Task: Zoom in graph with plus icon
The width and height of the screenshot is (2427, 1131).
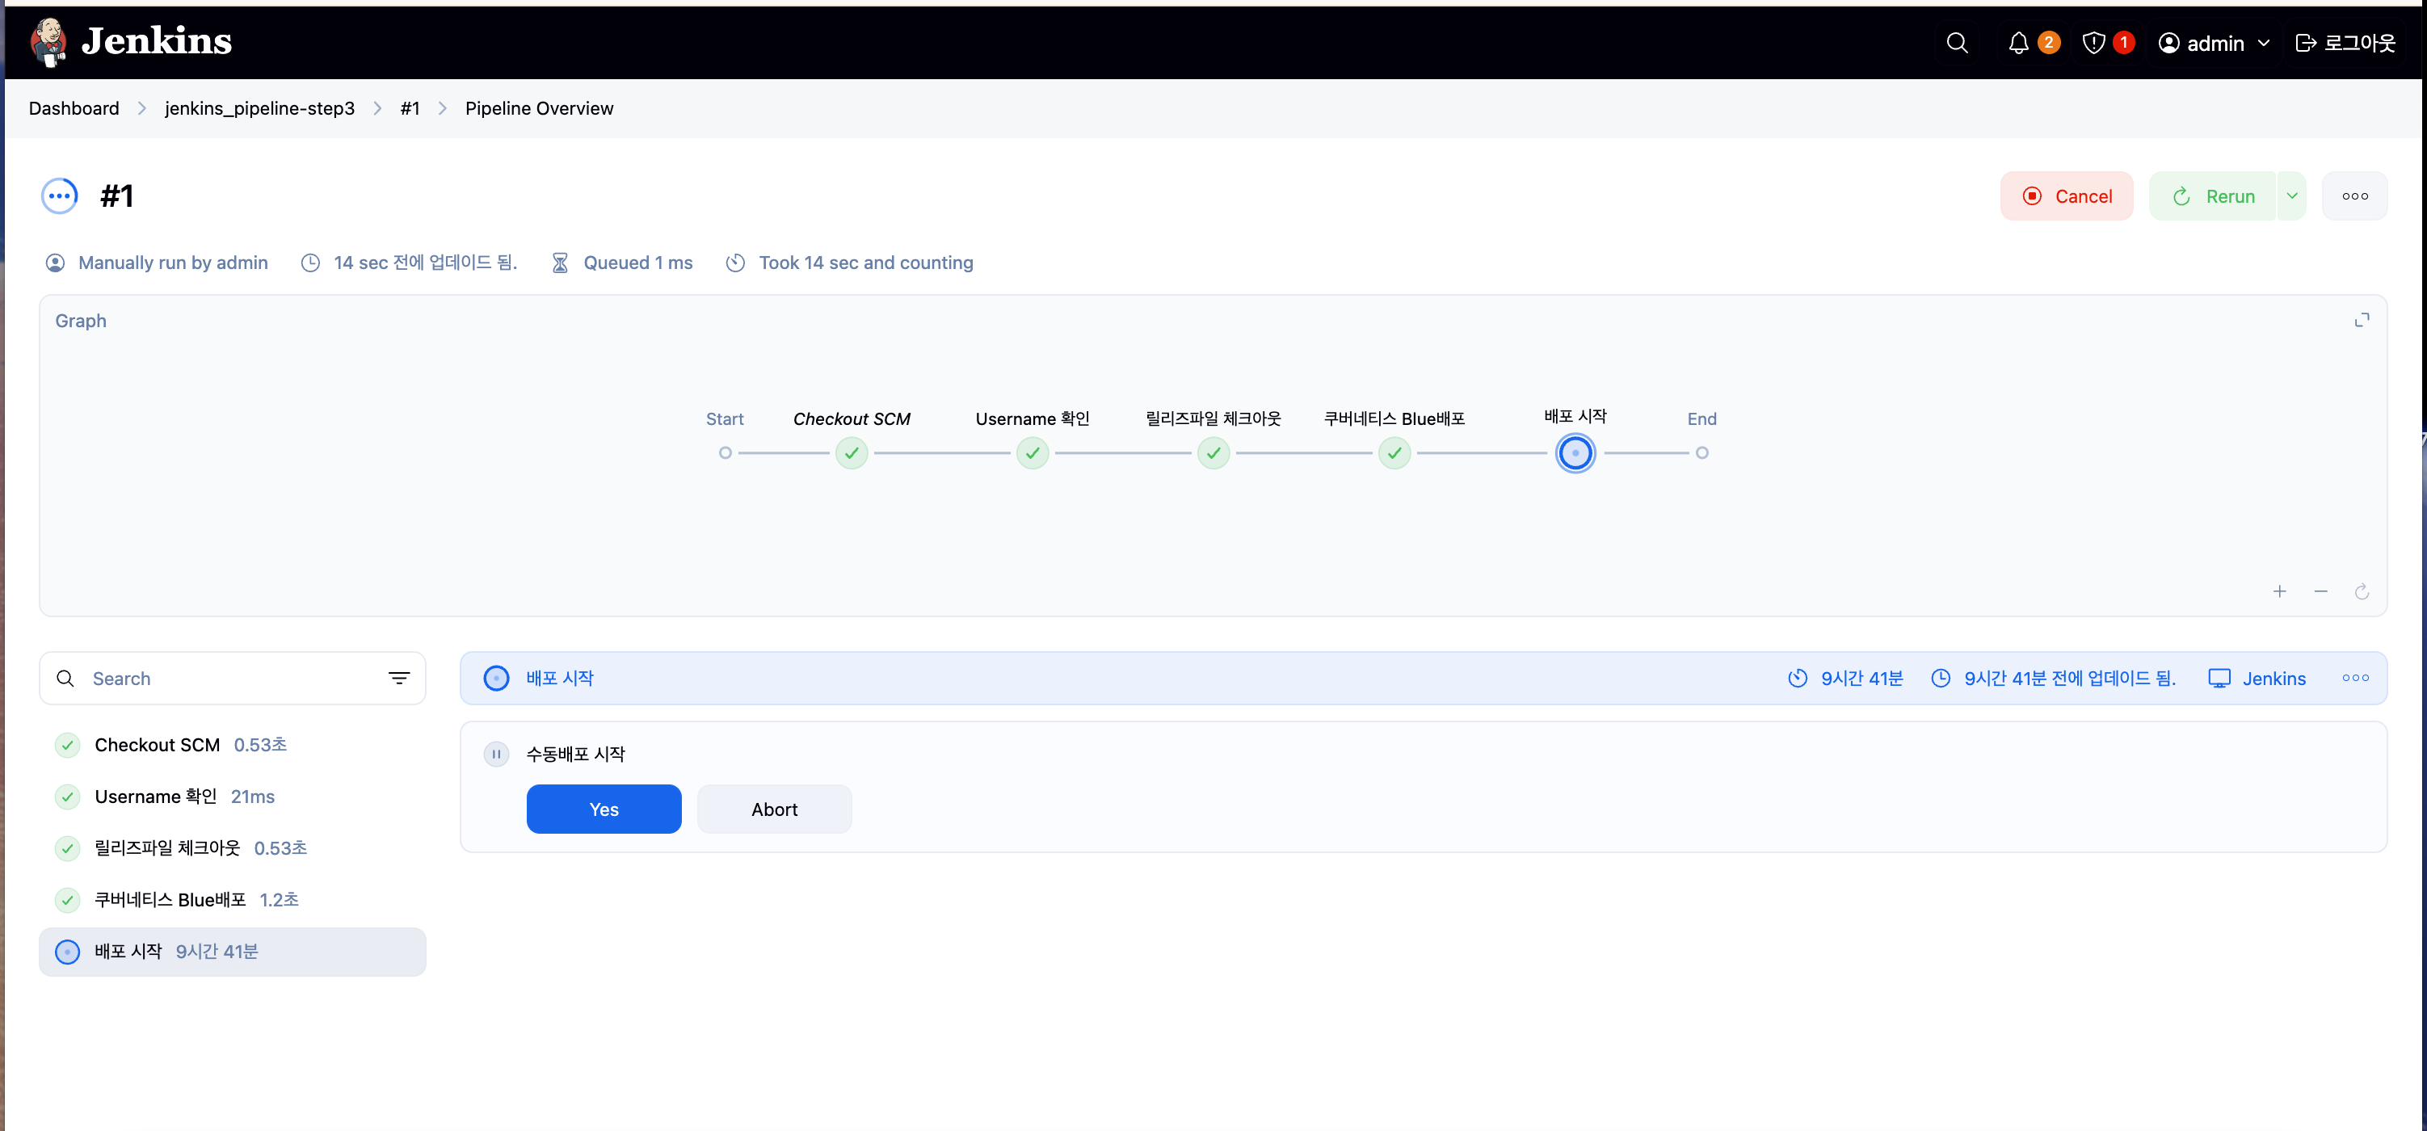Action: point(2279,591)
